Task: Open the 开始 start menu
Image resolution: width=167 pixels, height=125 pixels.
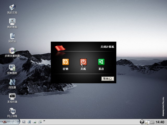Action: pyautogui.click(x=10, y=122)
